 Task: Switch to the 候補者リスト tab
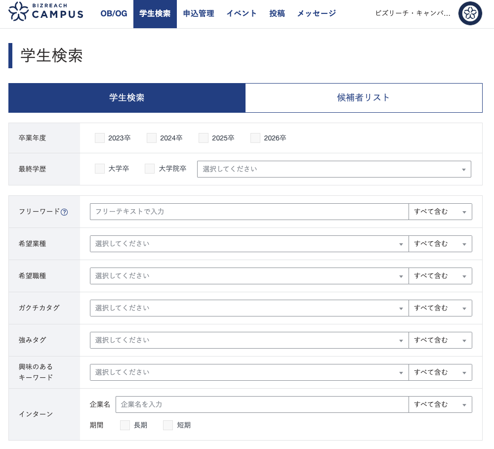tap(364, 98)
